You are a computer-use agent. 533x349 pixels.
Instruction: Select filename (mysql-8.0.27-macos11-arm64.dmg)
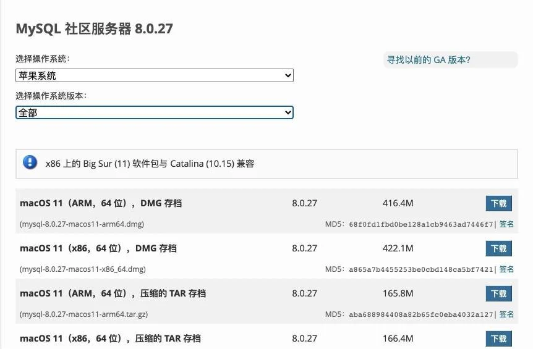tap(82, 224)
